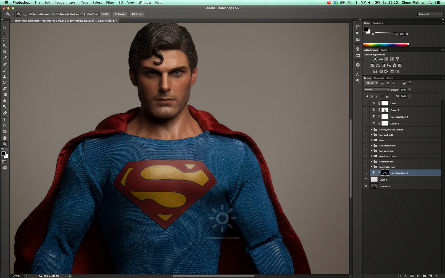Expand the blur and bold group
445x278 pixels.
[x=371, y=135]
